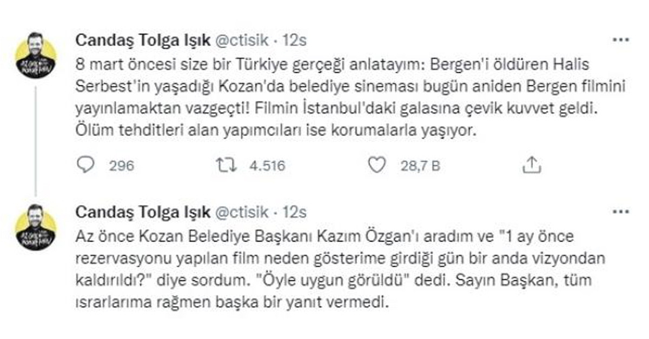This screenshot has width=649, height=339.
Task: Click the @ctisik handle on second tweet
Action: click(242, 212)
